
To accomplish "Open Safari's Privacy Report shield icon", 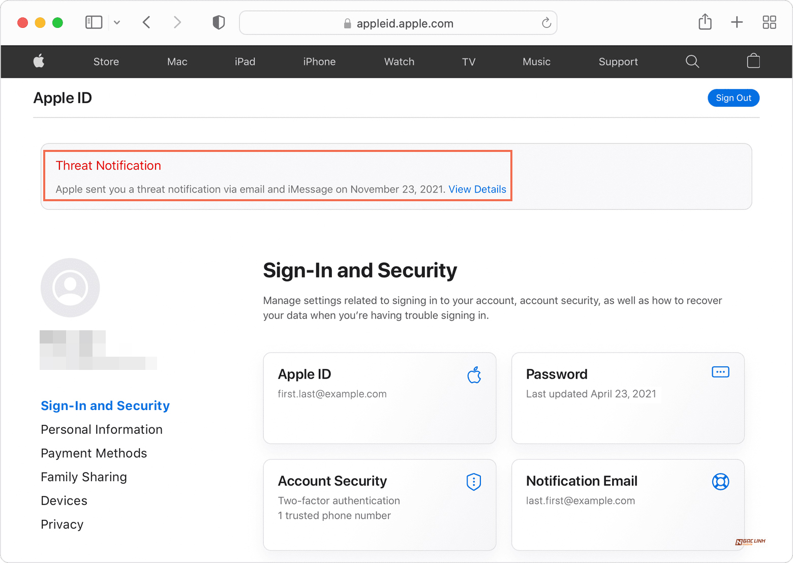I will point(219,22).
